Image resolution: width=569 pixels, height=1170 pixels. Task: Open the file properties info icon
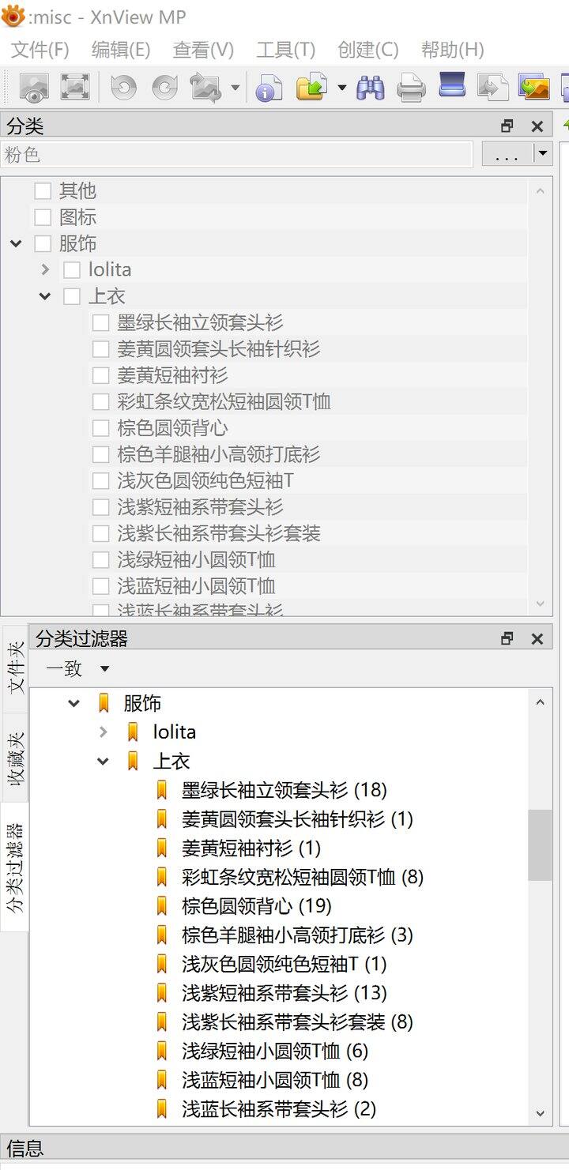point(269,86)
